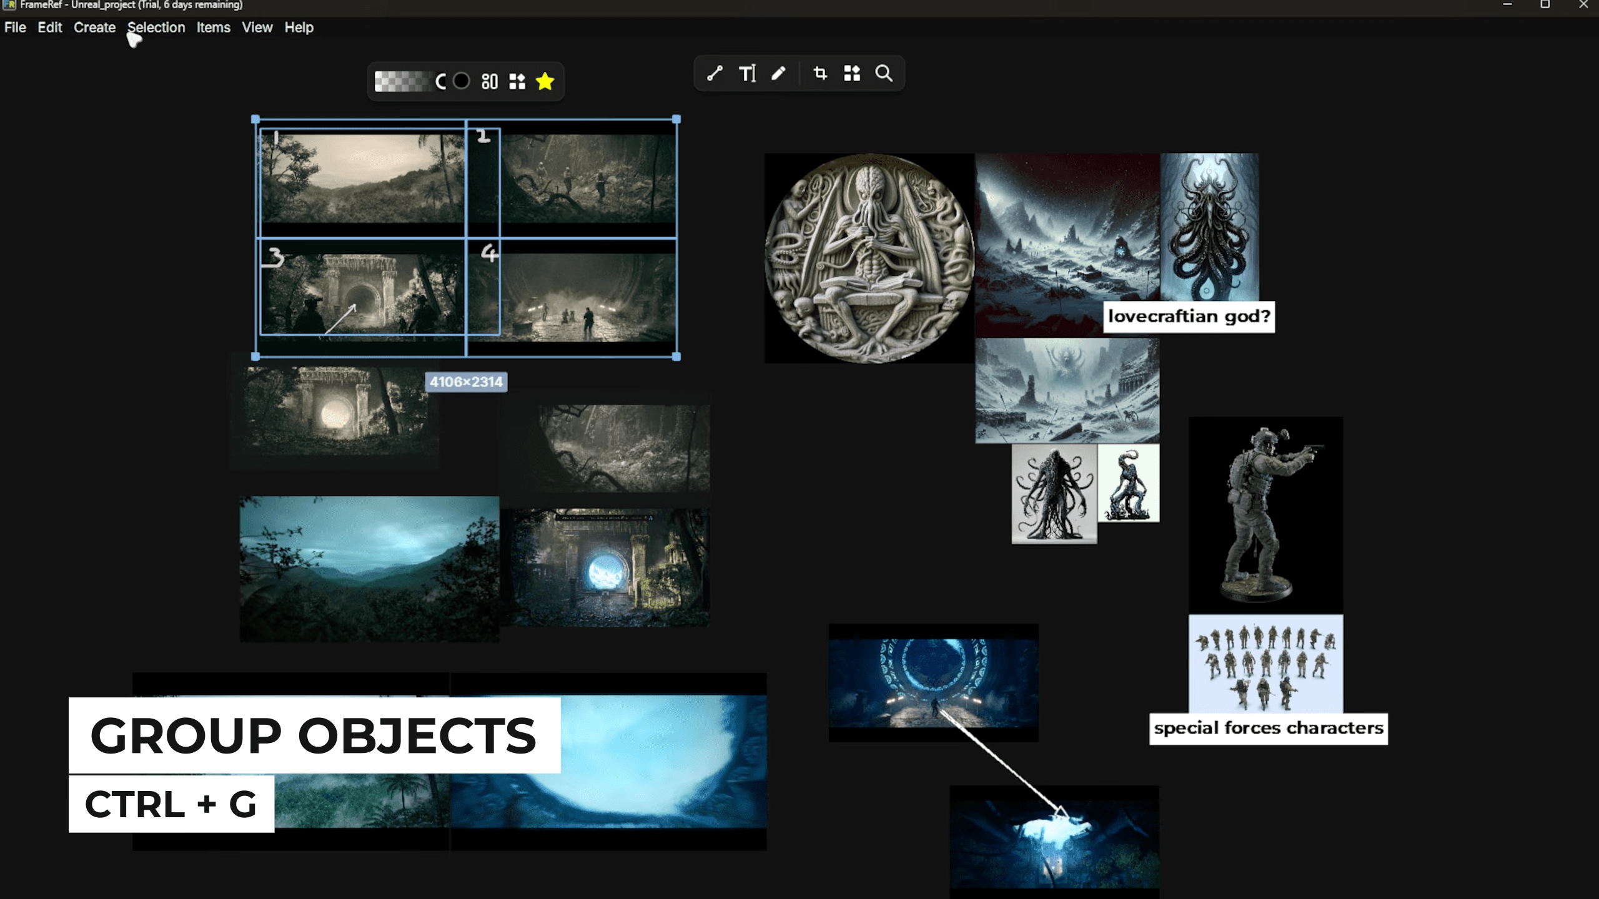
Task: Click the black color circle swatch
Action: pos(461,81)
